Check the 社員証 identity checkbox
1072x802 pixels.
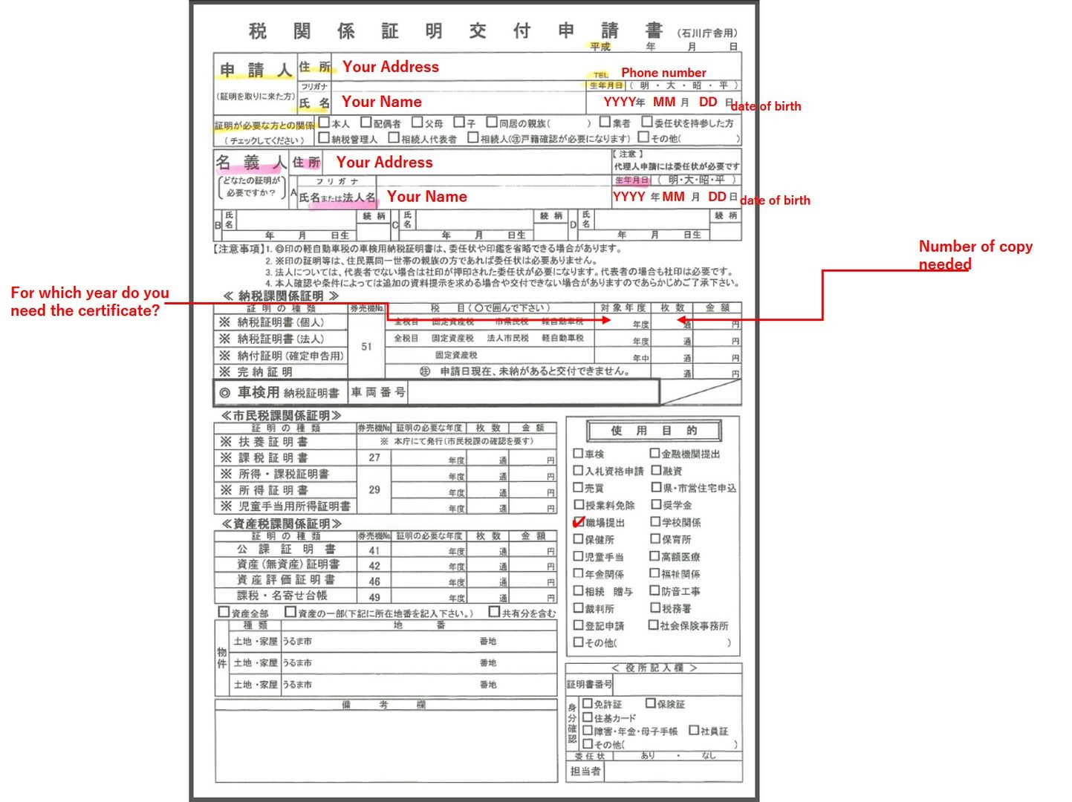694,731
